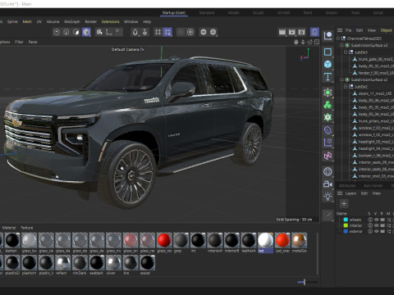
Task: Click the Axis mode L-shaped icon
Action: pyautogui.click(x=109, y=32)
